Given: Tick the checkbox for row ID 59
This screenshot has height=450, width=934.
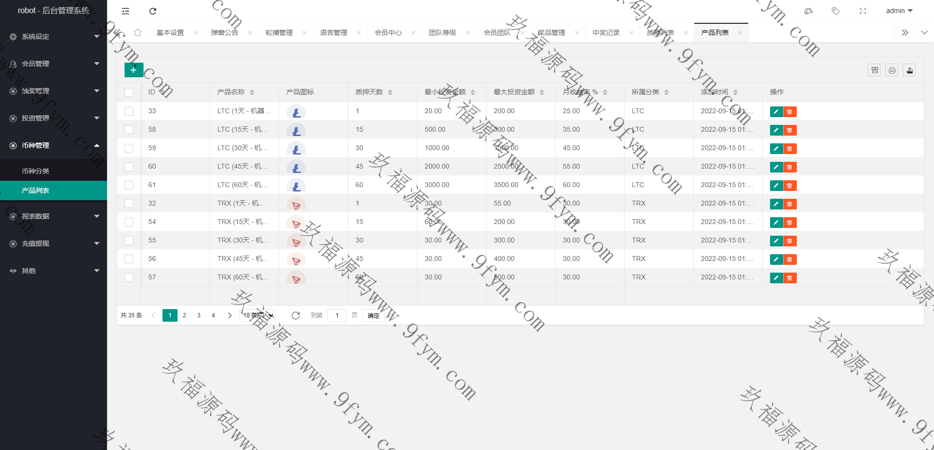Looking at the screenshot, I should pos(129,148).
